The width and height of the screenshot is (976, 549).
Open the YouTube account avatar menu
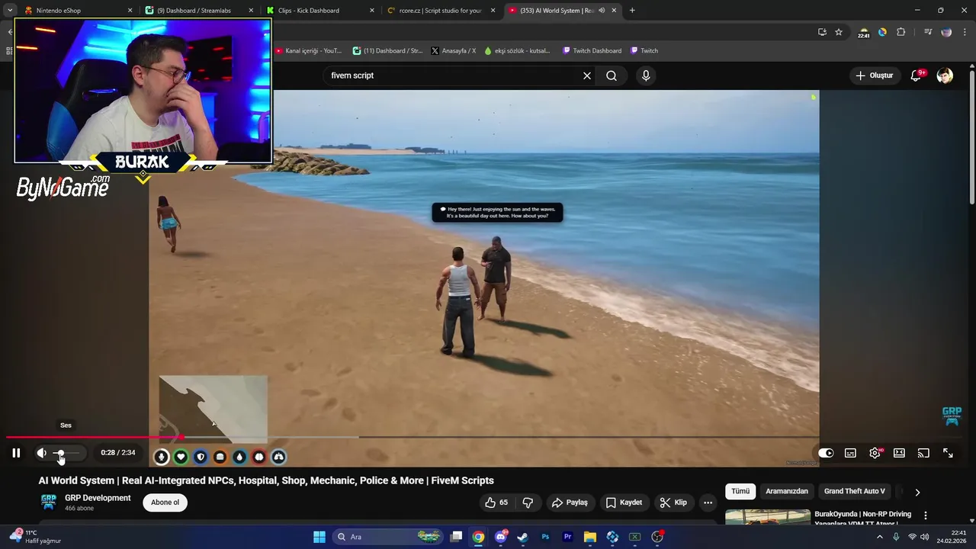coord(945,75)
